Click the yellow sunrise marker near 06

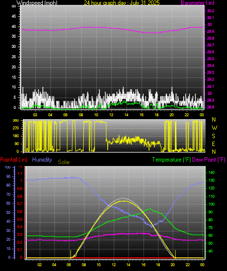coord(71,254)
